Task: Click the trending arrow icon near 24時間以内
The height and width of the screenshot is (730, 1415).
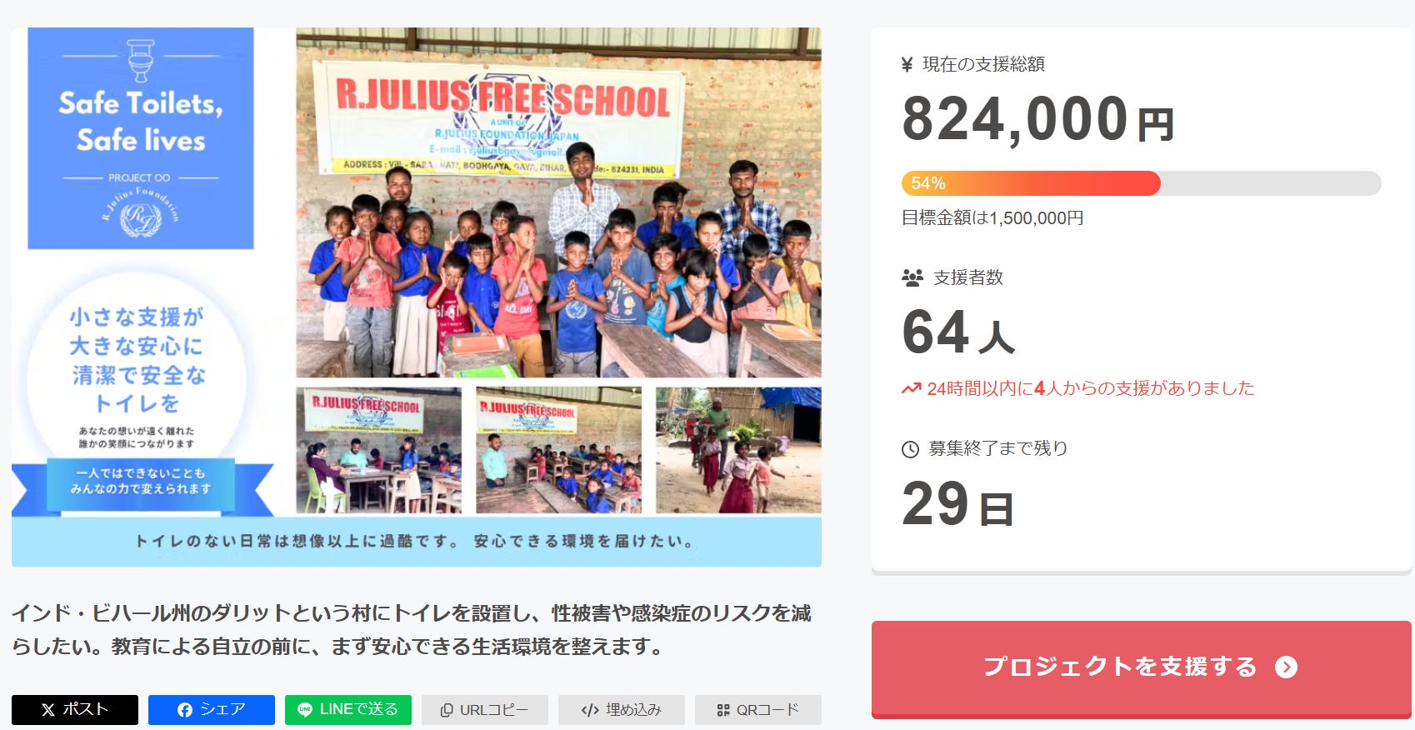Action: coord(911,388)
